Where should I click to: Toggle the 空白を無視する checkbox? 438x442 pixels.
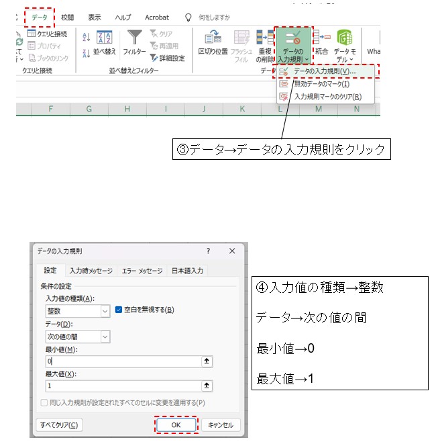(119, 310)
